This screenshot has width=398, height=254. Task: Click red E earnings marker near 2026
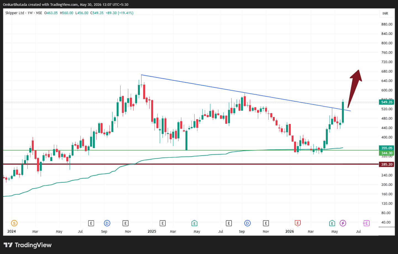point(297,223)
